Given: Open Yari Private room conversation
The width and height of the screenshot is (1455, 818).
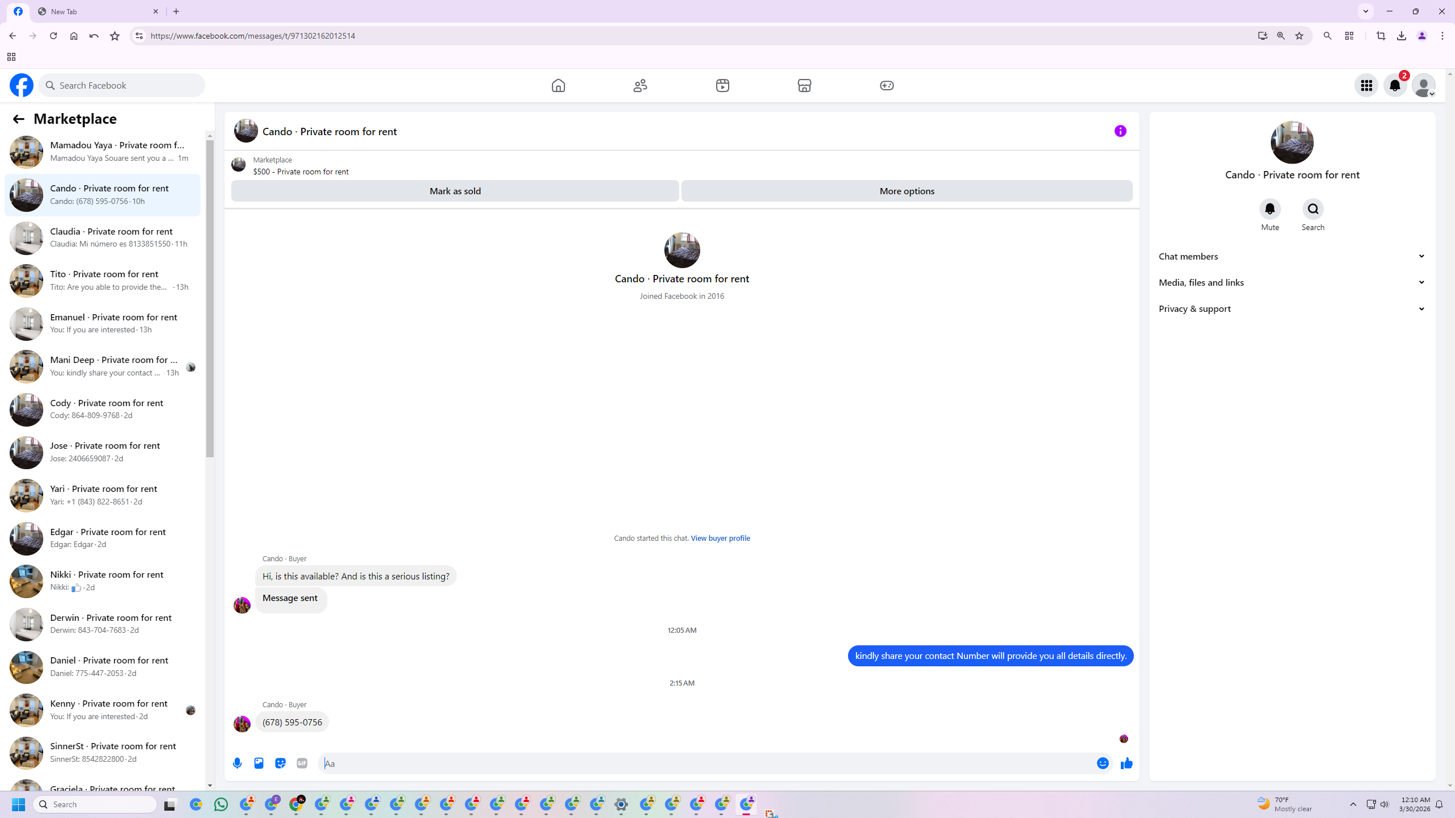Looking at the screenshot, I should [102, 495].
